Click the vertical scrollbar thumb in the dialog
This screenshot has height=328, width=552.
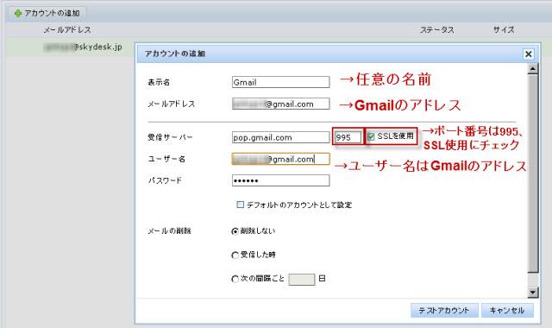click(533, 173)
